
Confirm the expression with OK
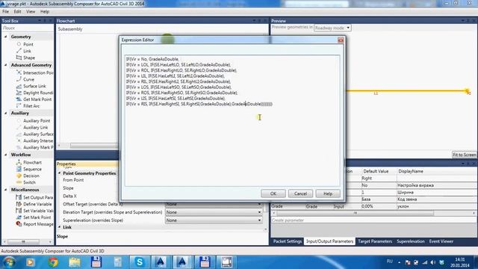tap(273, 194)
